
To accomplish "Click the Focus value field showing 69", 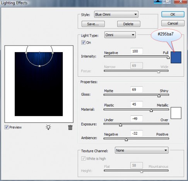I will coord(137,66).
